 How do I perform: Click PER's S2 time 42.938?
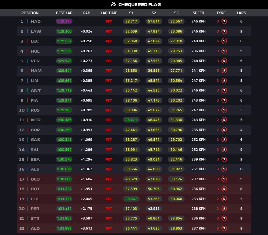click(x=154, y=209)
